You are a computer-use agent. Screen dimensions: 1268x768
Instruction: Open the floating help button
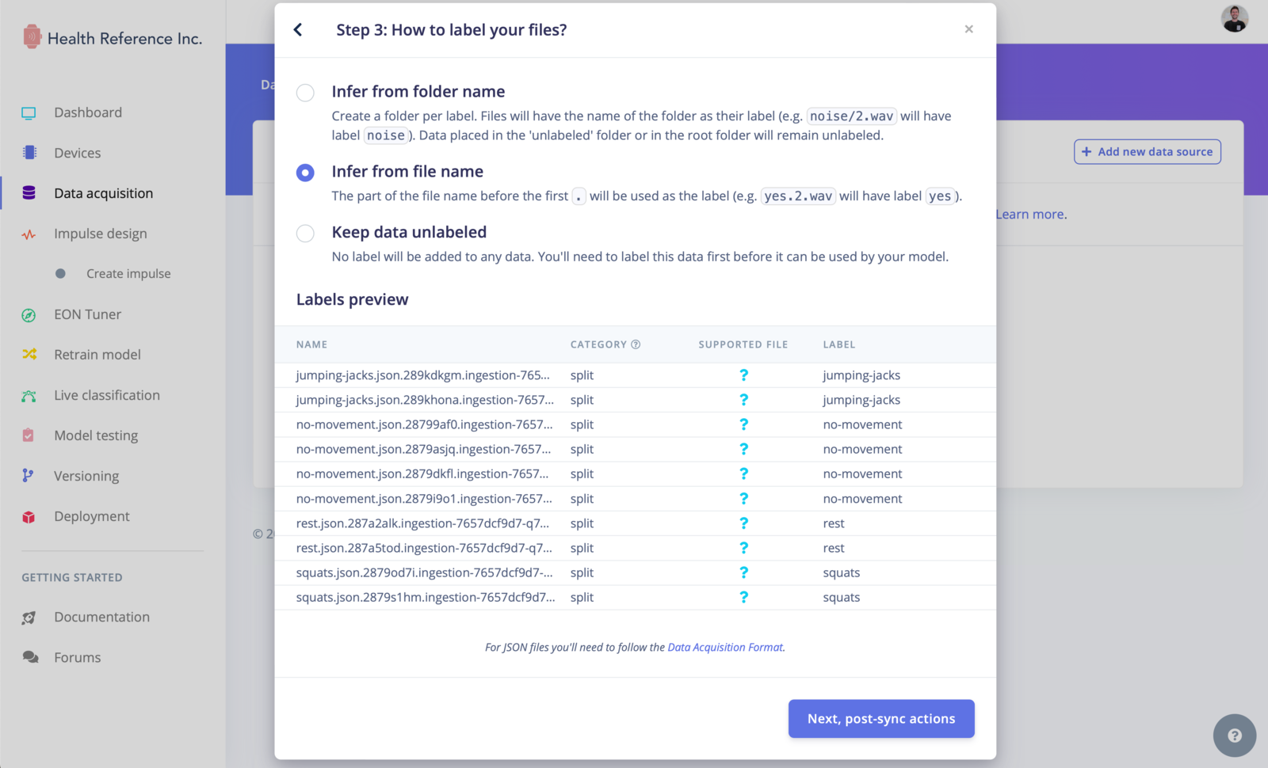tap(1234, 736)
